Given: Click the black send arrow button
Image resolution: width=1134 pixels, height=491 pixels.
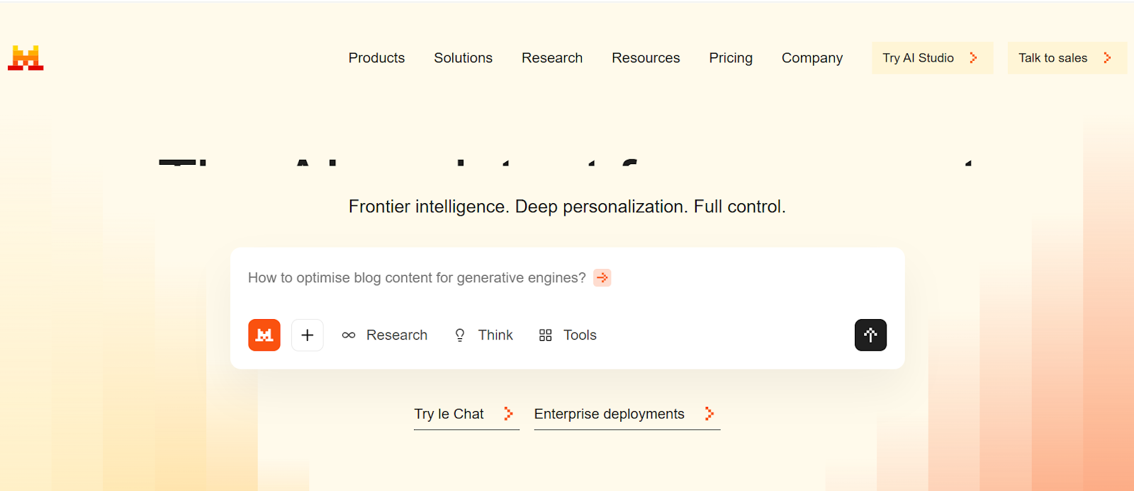Looking at the screenshot, I should point(870,335).
